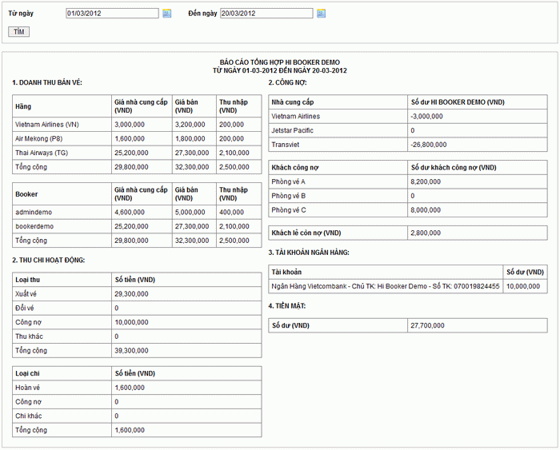
Task: Click Vietnam Airlines debt balance -3,000,000
Action: [x=426, y=117]
